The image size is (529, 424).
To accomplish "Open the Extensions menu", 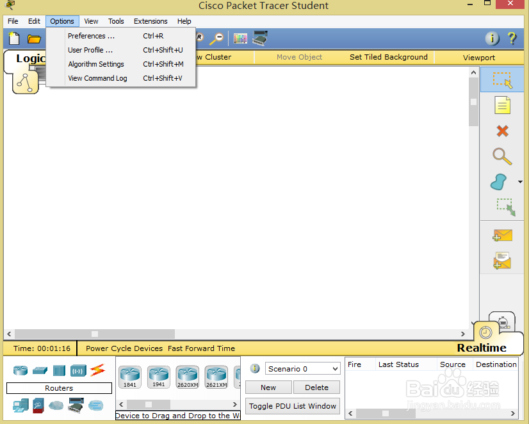I will pos(151,21).
